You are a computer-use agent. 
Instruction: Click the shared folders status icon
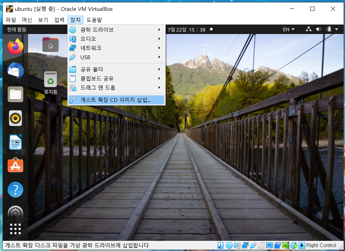click(261, 245)
